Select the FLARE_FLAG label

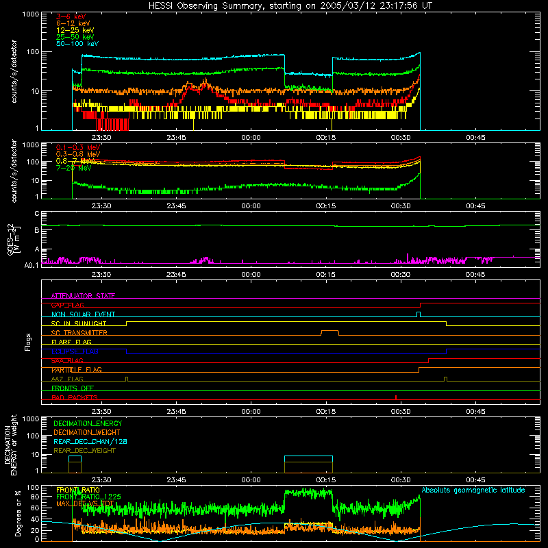[71, 342]
